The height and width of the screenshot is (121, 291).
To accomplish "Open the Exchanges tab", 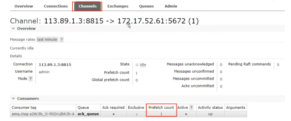I will (x=118, y=6).
